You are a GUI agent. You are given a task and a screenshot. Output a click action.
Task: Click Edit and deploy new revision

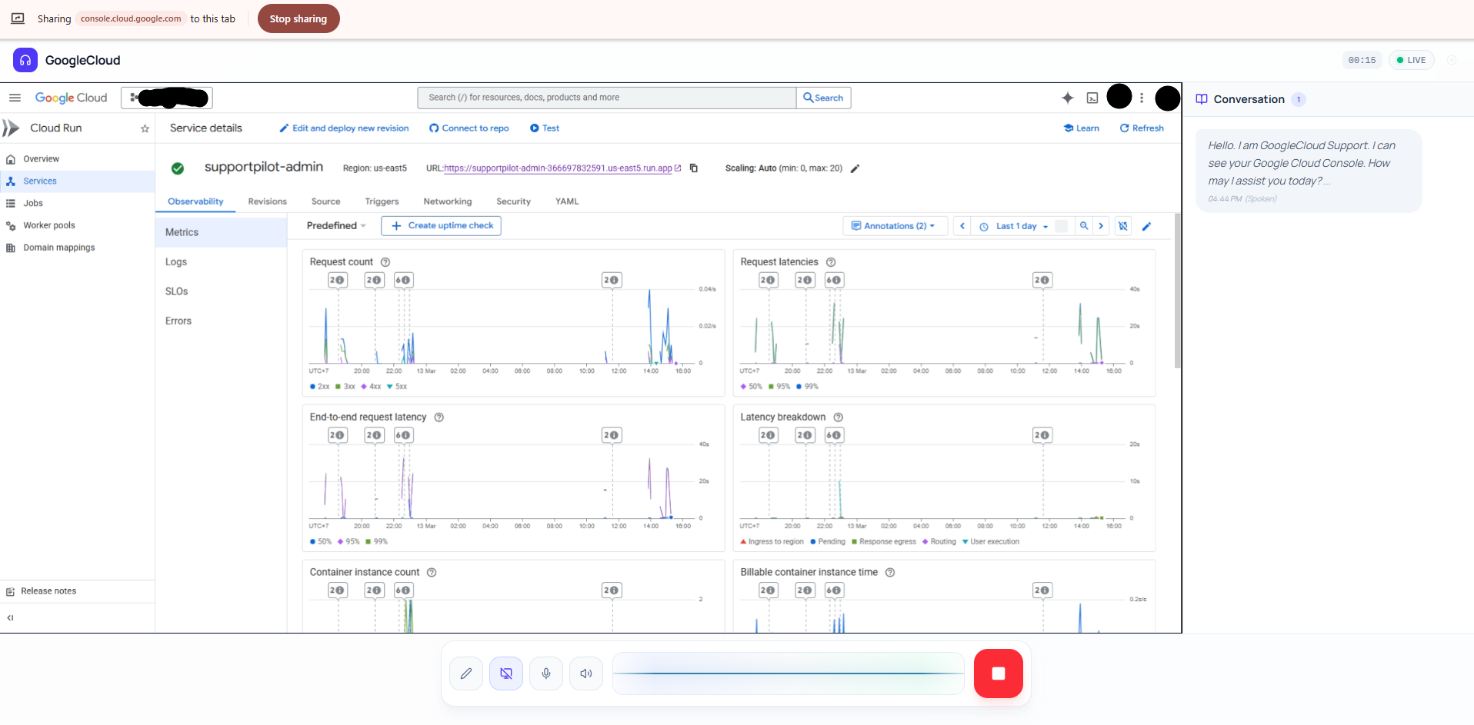pos(344,128)
